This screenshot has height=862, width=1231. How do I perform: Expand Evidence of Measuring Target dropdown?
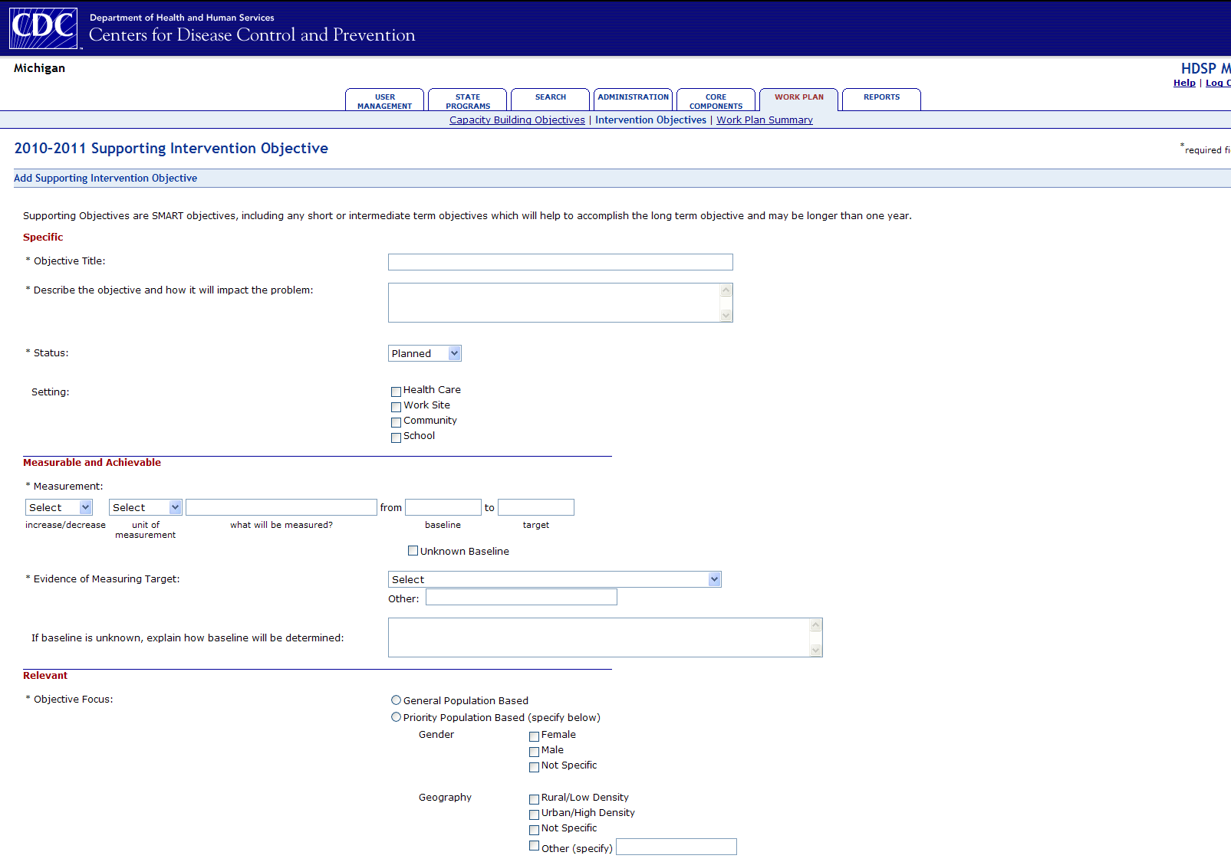554,579
